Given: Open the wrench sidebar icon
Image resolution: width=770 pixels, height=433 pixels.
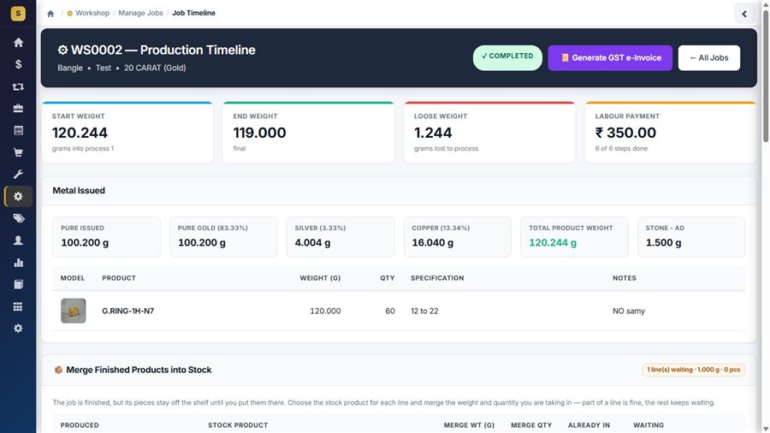Looking at the screenshot, I should point(18,175).
